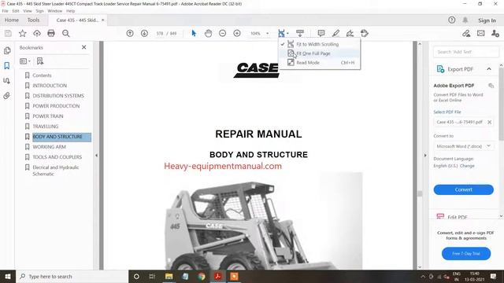Screen dimensions: 504x283
Task: Click the share with others icon
Action: [x=495, y=33]
